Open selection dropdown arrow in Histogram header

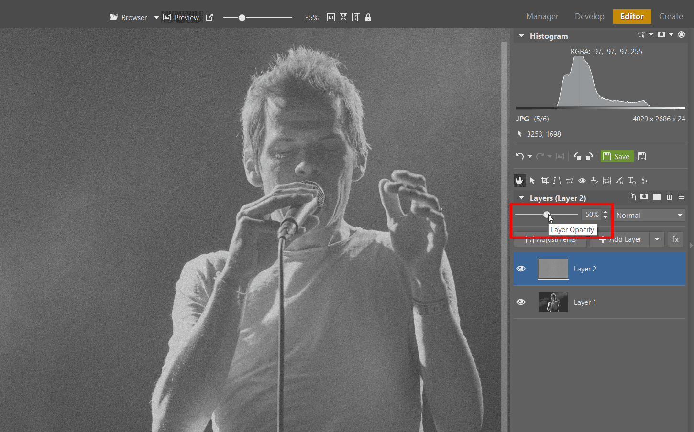coord(651,34)
